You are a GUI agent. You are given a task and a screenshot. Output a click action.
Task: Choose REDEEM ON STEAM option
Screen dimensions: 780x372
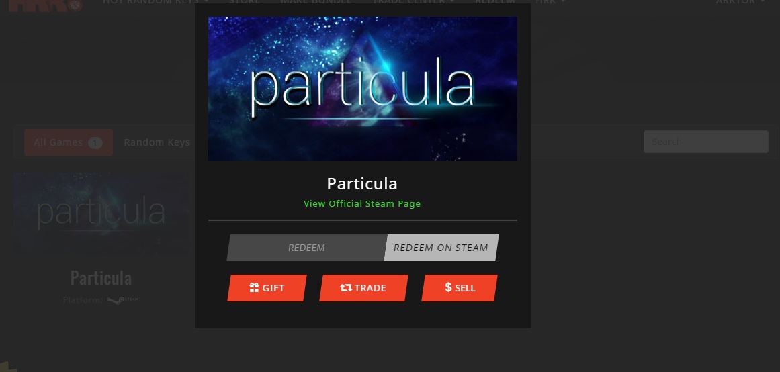pos(441,248)
